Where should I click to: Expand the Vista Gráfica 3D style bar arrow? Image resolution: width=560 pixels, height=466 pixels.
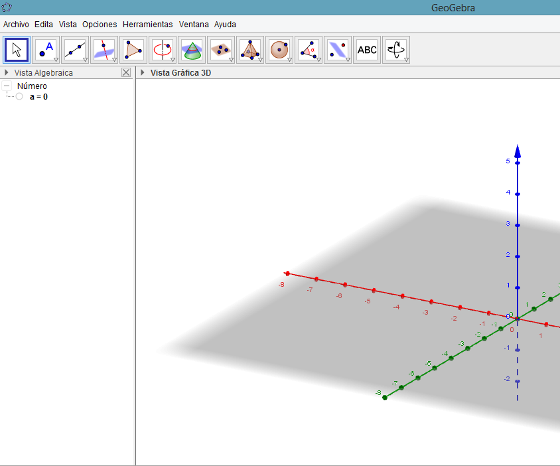pyautogui.click(x=143, y=73)
